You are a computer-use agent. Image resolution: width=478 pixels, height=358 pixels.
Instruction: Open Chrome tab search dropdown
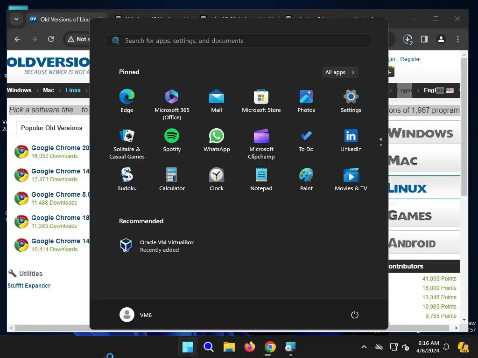[16, 19]
